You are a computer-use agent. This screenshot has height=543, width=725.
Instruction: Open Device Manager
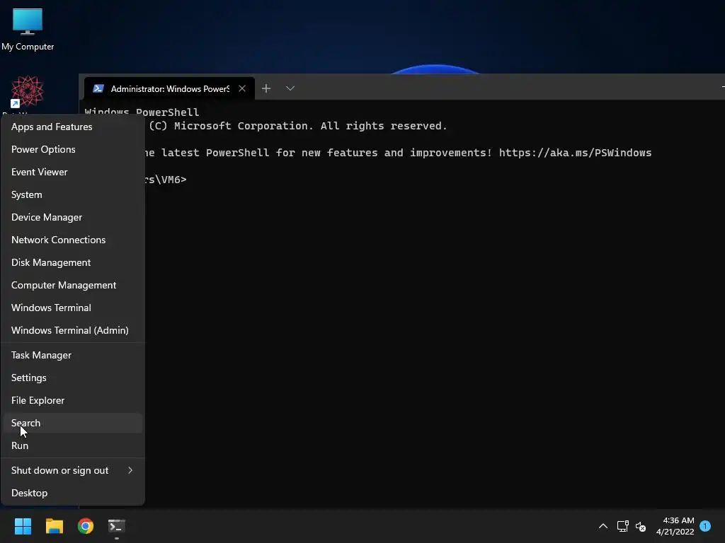click(x=73, y=217)
